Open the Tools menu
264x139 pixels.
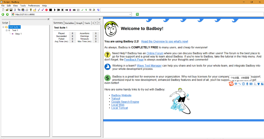[23, 6]
